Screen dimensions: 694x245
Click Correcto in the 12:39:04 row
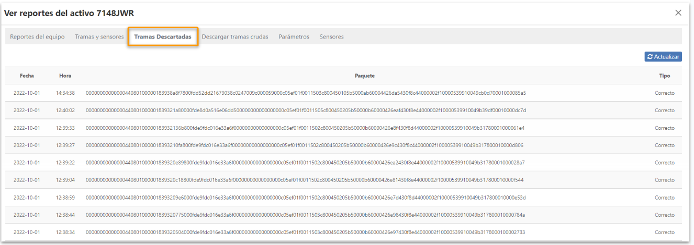(665, 180)
